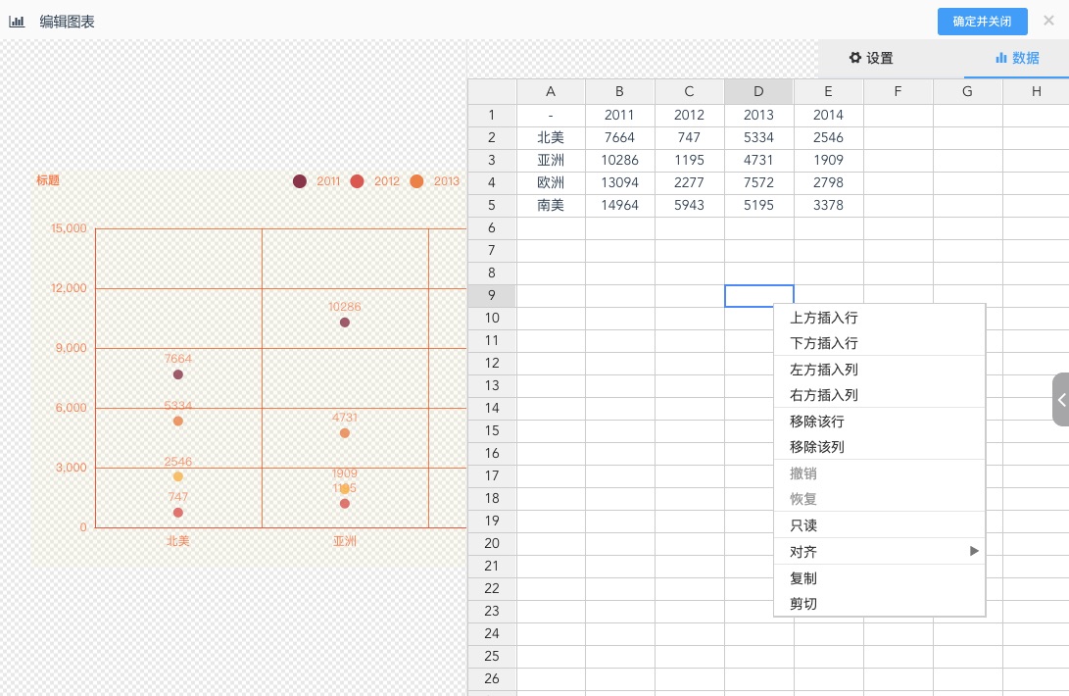Click the 10286 data point on chart

click(x=345, y=323)
